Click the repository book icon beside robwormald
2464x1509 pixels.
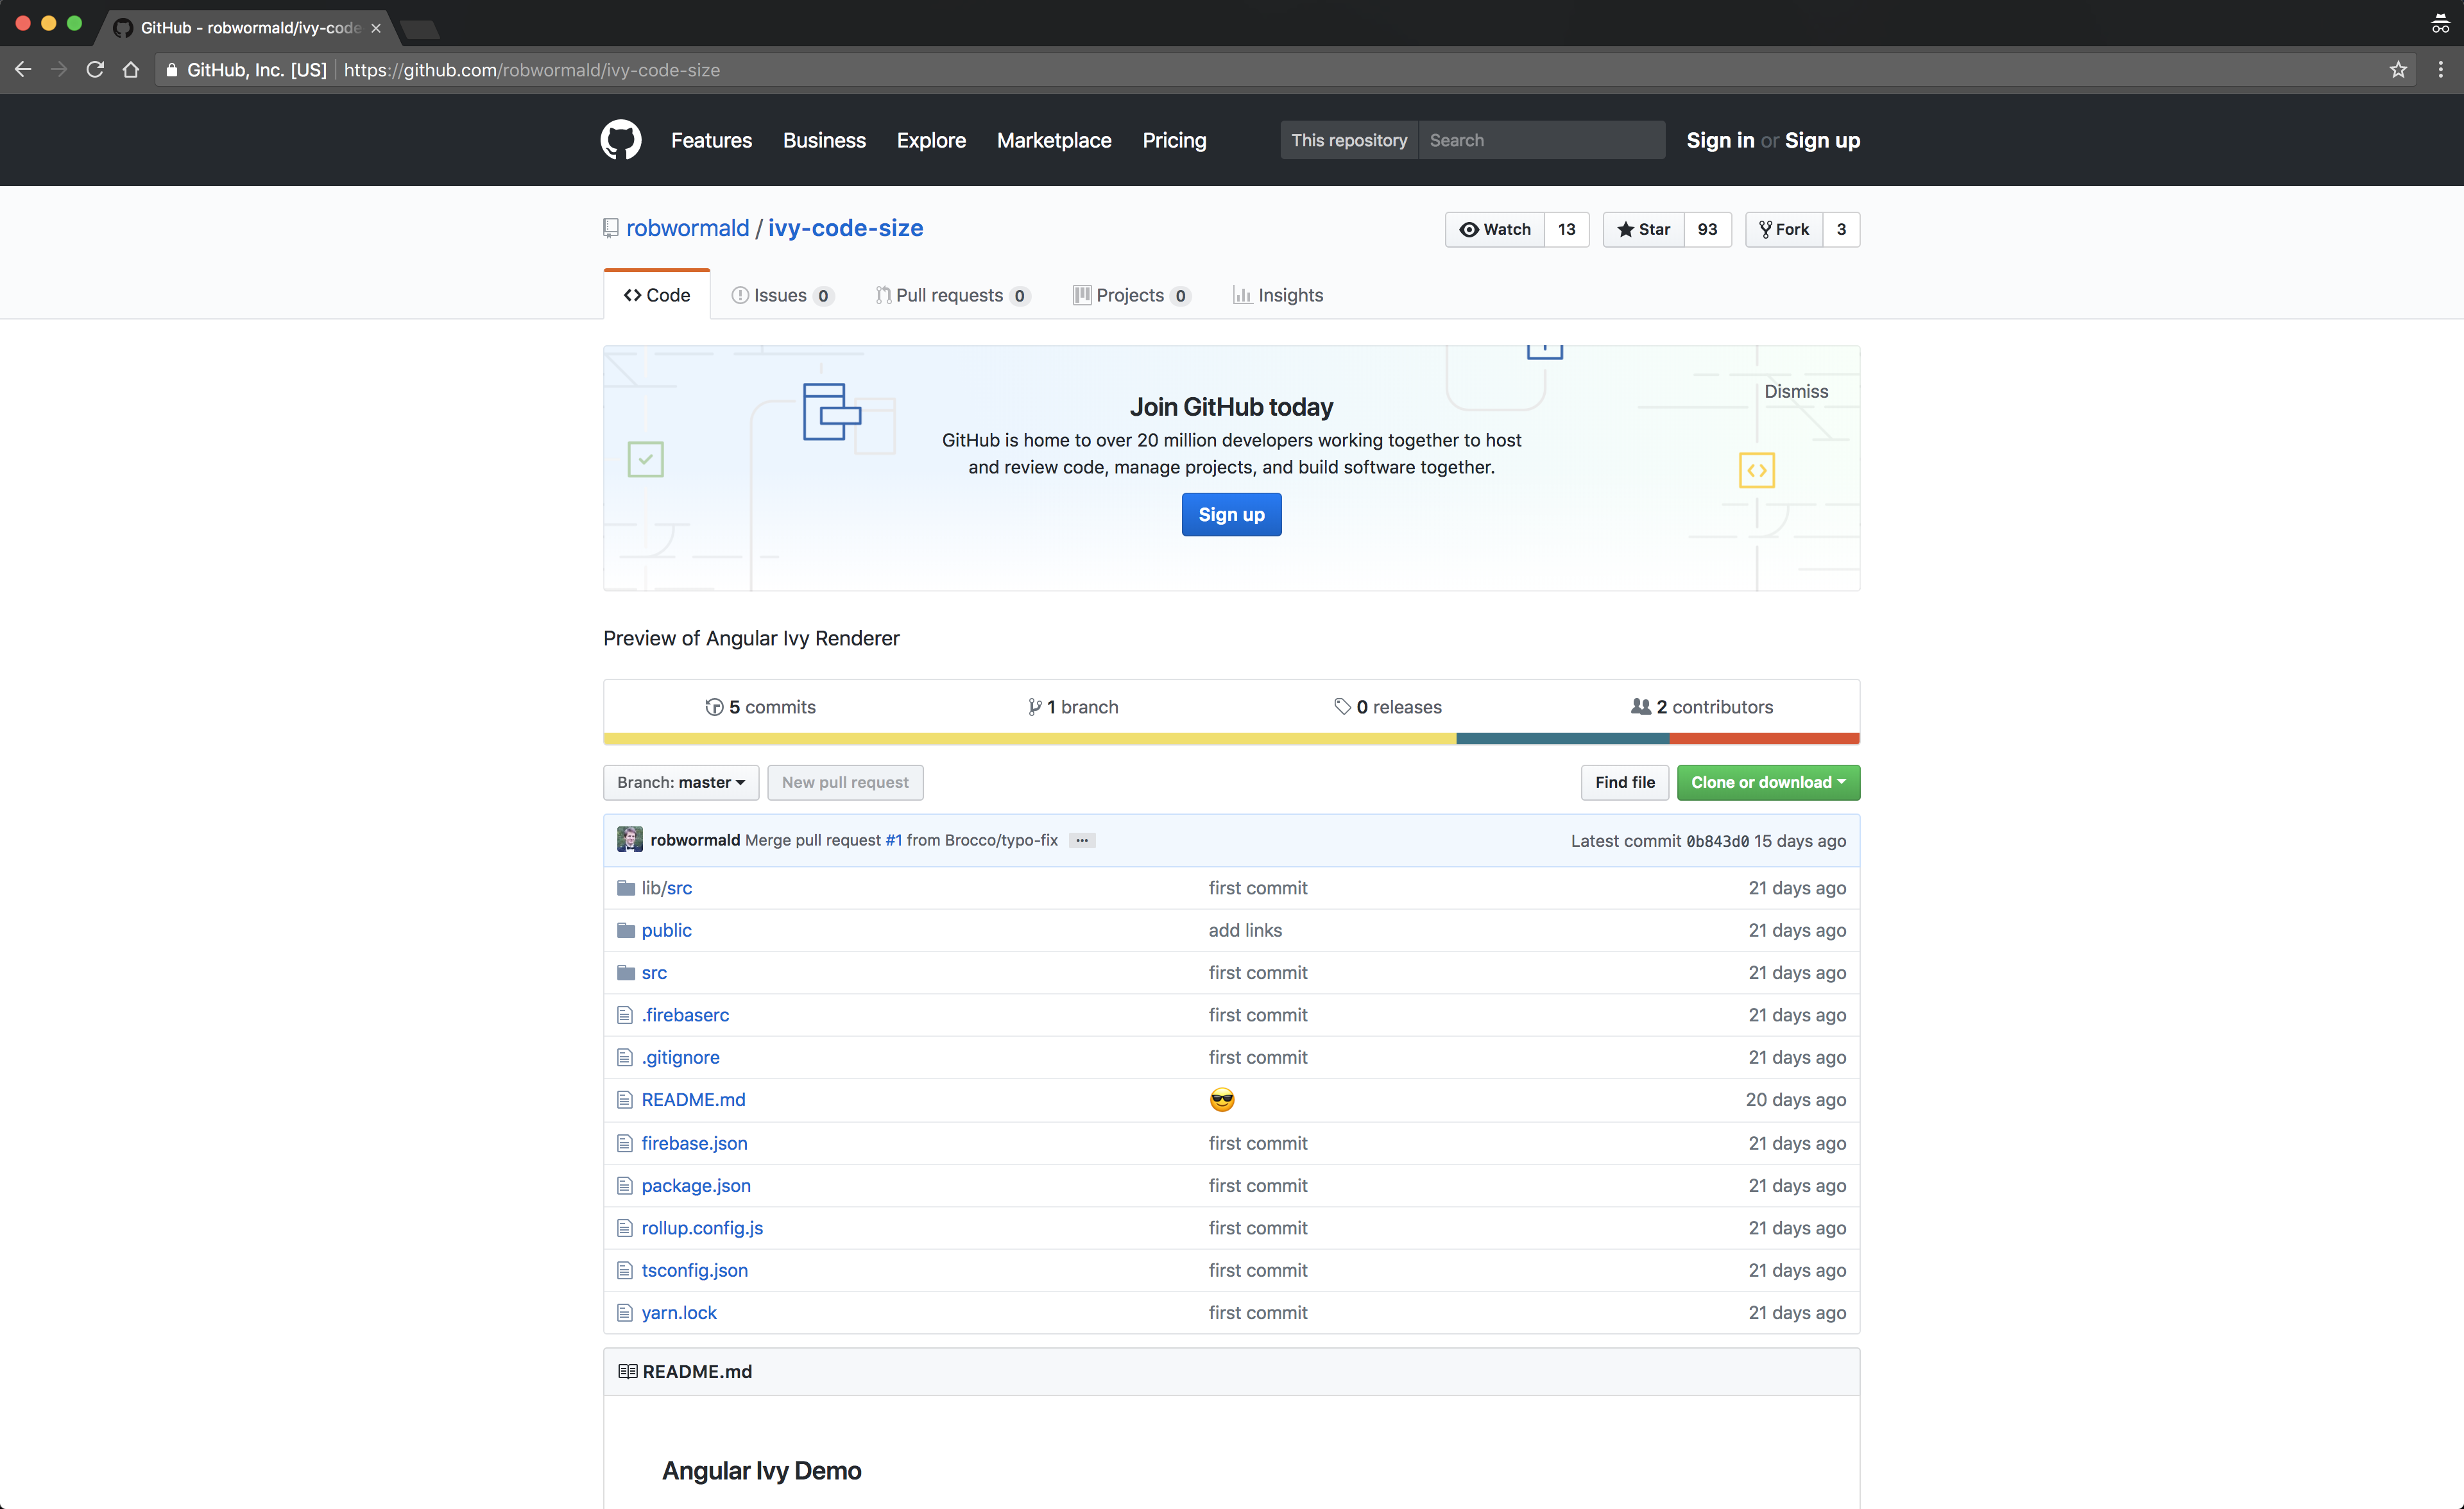point(611,228)
